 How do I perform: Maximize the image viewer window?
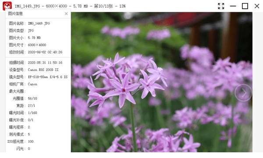[x=245, y=6]
